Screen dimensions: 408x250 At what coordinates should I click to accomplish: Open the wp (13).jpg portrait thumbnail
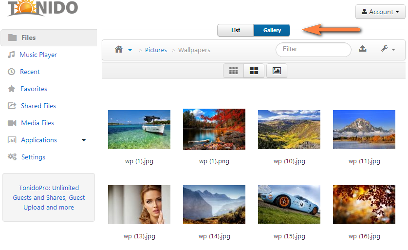[x=139, y=205]
